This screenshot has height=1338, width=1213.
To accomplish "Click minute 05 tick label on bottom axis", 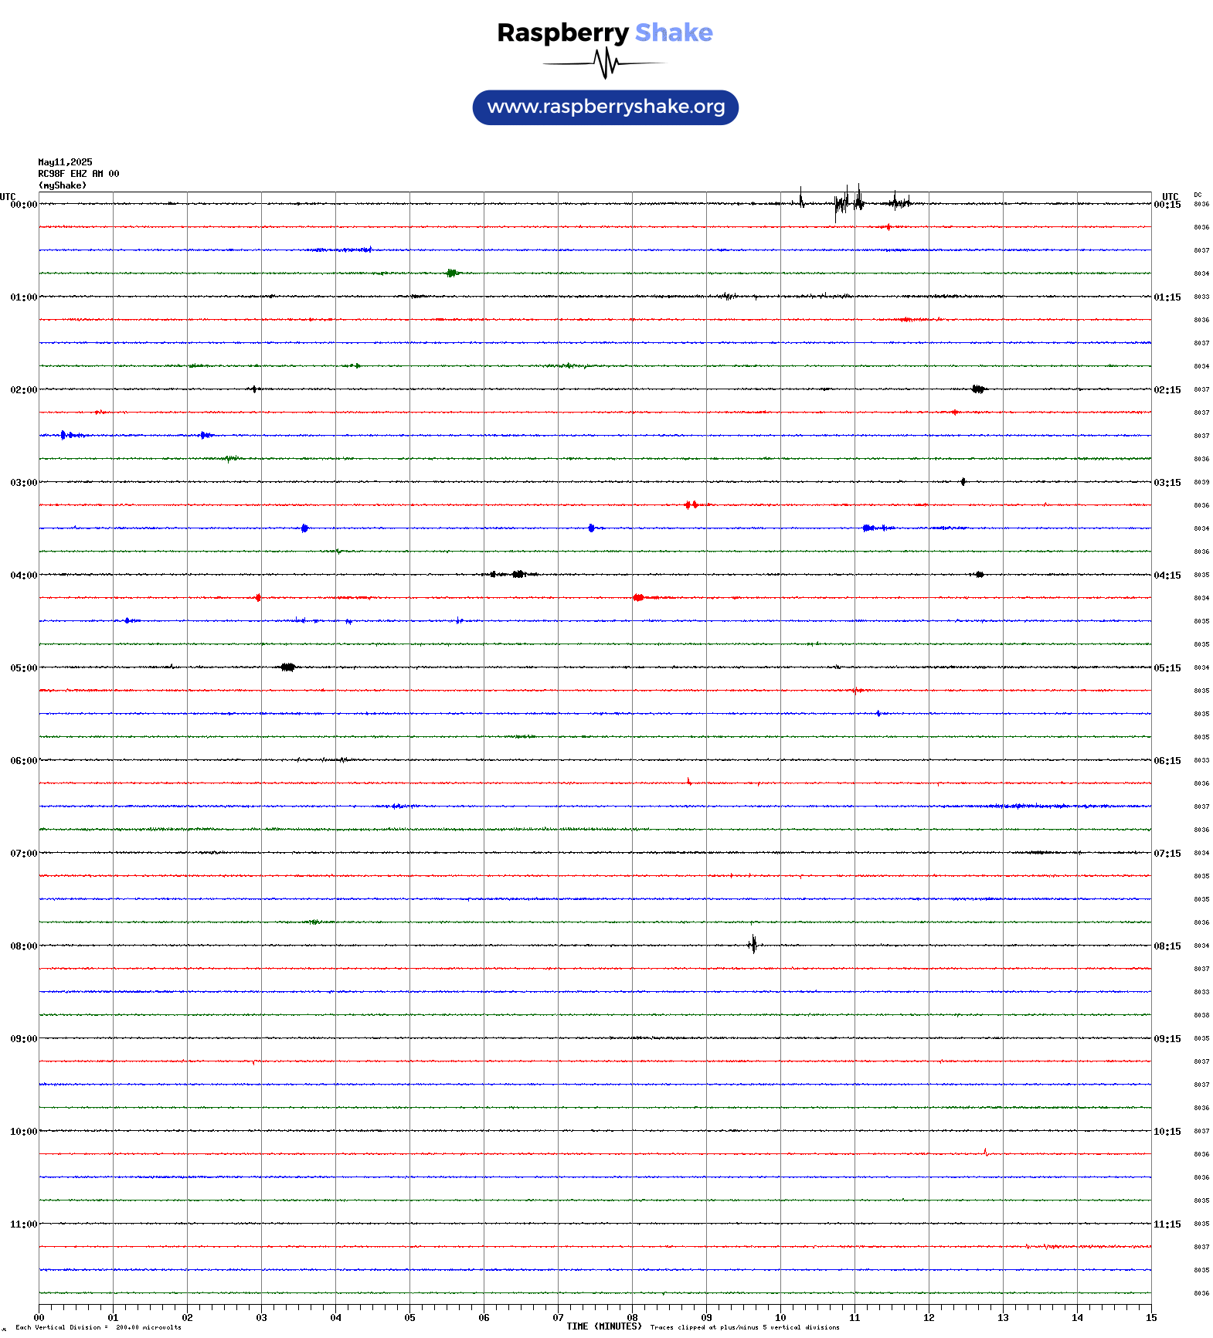I will tap(409, 1318).
